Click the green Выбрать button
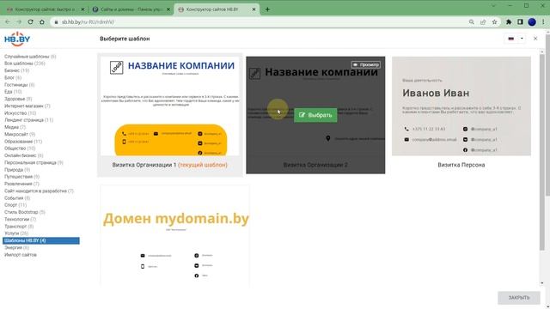 point(315,115)
